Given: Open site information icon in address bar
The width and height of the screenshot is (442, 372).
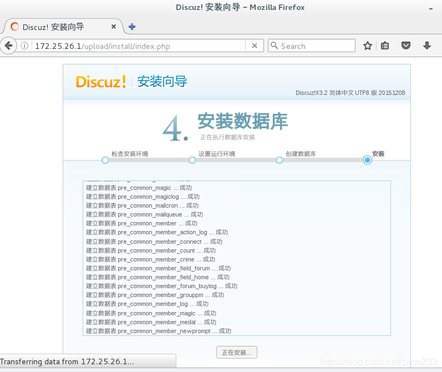Looking at the screenshot, I should click(x=24, y=46).
